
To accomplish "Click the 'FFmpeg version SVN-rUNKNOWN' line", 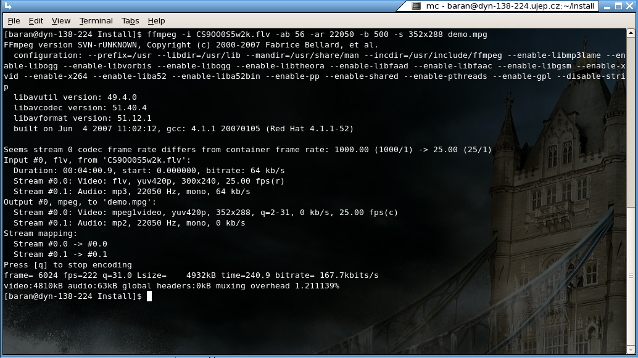I will coord(191,45).
